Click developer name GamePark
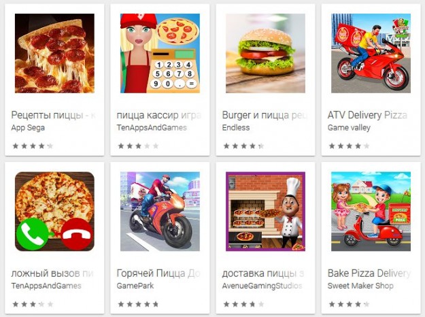Viewport: 425px width, 317px height. pyautogui.click(x=135, y=286)
